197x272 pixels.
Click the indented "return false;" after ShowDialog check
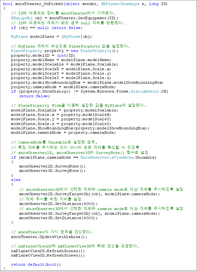35,96
